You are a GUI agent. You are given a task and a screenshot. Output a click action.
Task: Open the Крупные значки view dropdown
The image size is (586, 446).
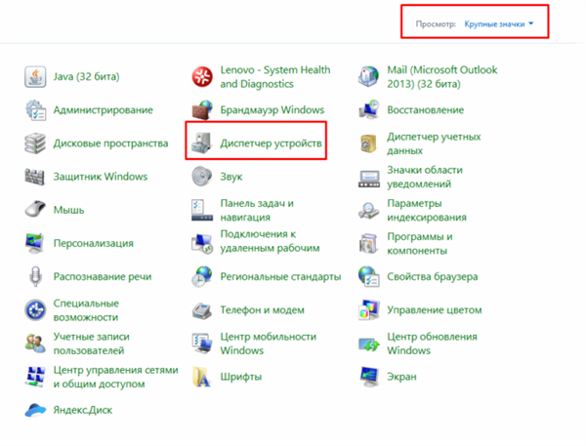pyautogui.click(x=498, y=24)
